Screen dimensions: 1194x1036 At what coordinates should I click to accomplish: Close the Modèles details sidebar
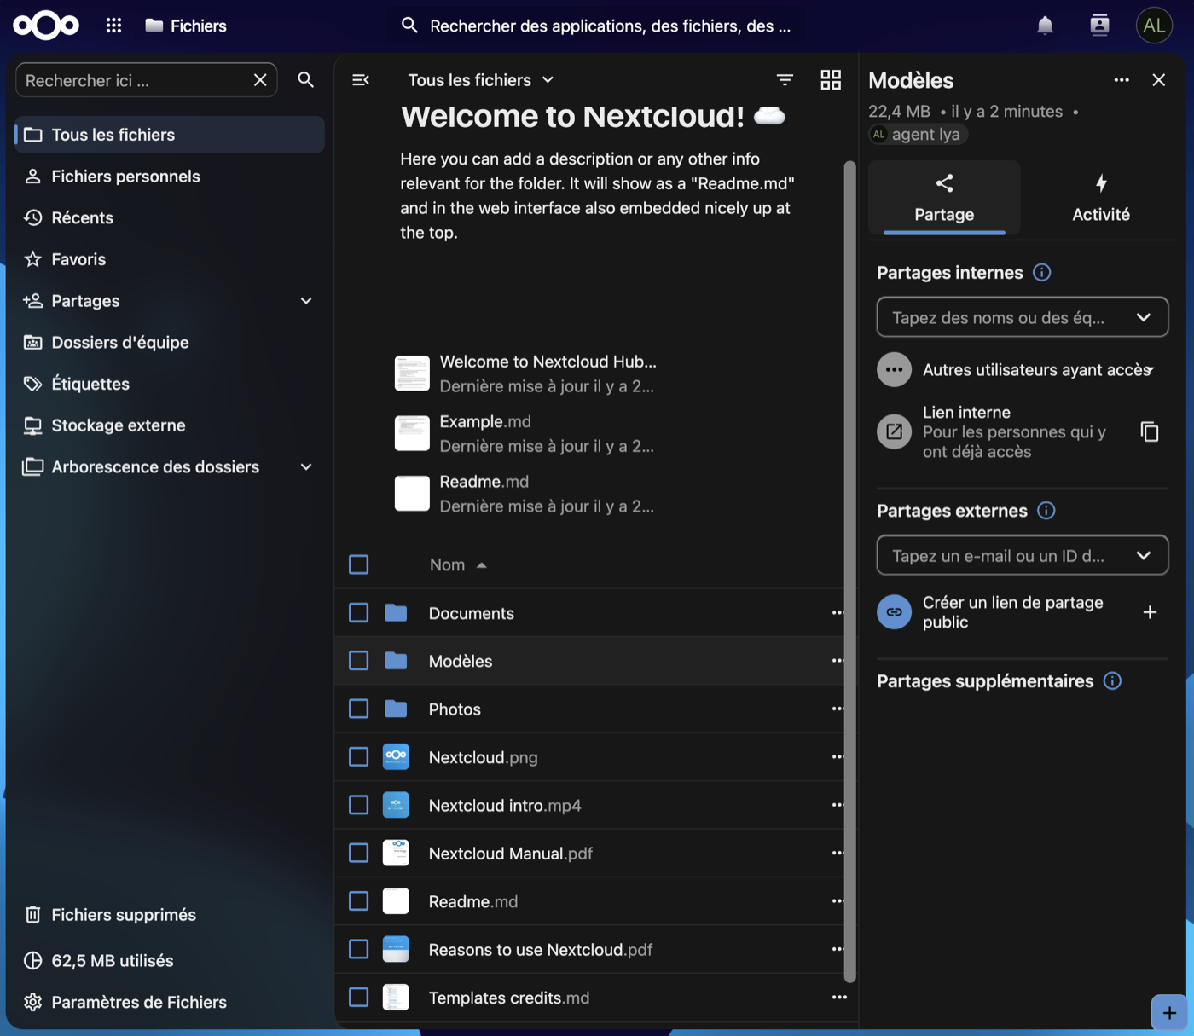click(x=1158, y=80)
